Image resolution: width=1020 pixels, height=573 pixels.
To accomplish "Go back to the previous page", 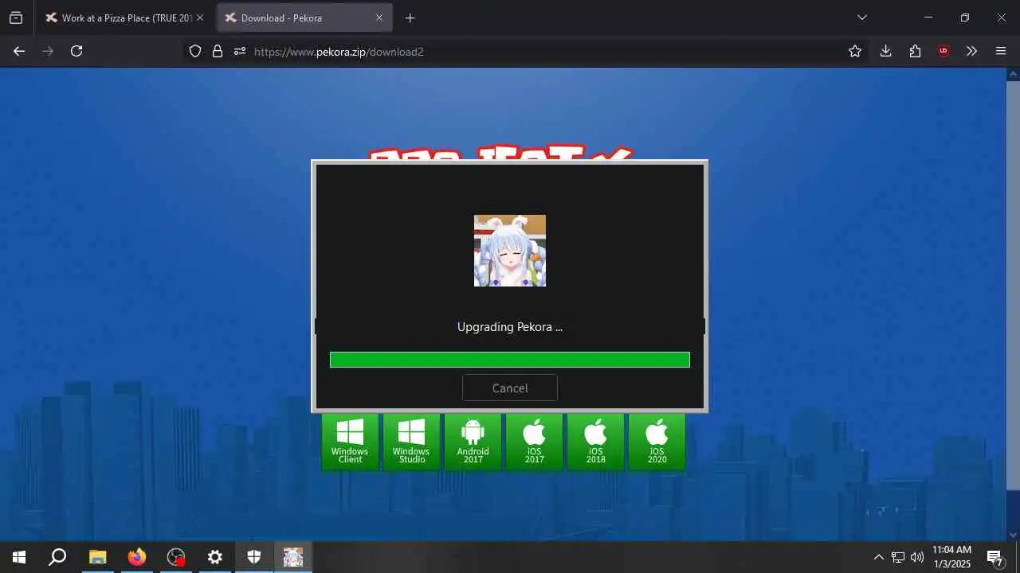I will pyautogui.click(x=19, y=51).
